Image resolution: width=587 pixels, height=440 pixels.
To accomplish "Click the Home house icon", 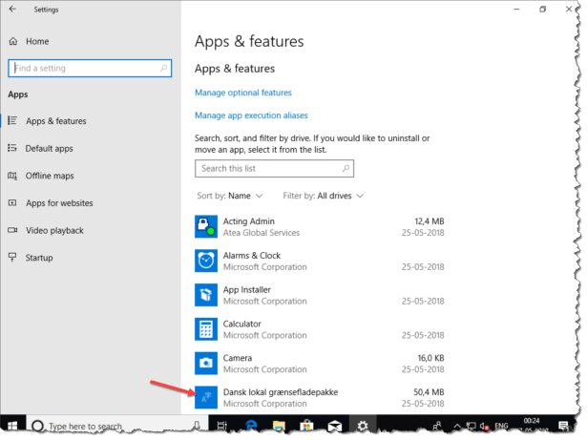I will click(13, 41).
